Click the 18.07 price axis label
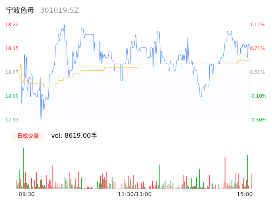 [12, 72]
